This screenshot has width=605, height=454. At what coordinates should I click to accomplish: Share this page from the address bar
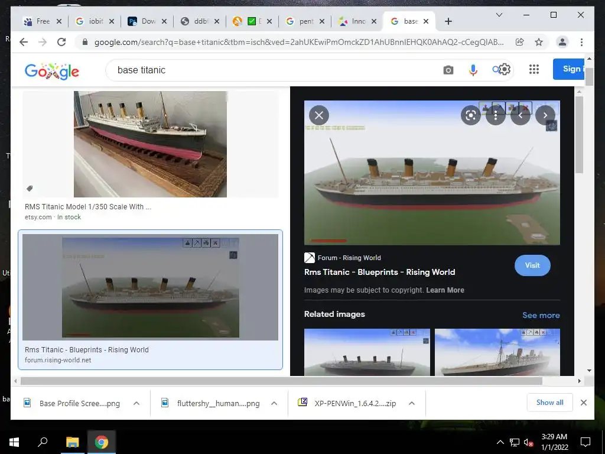520,42
